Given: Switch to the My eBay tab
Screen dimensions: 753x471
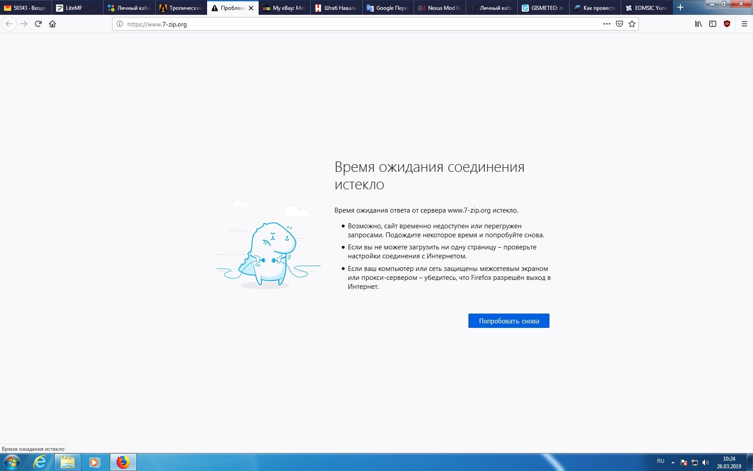Looking at the screenshot, I should tap(284, 8).
